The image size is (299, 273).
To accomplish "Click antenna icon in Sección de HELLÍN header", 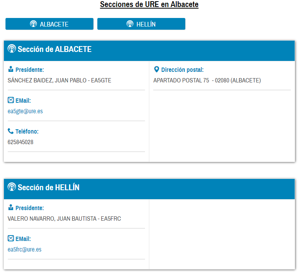I will pyautogui.click(x=12, y=187).
